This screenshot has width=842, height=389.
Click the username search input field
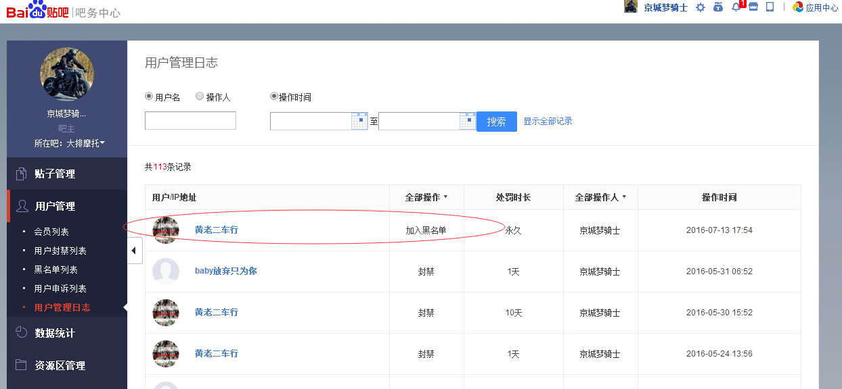point(190,121)
